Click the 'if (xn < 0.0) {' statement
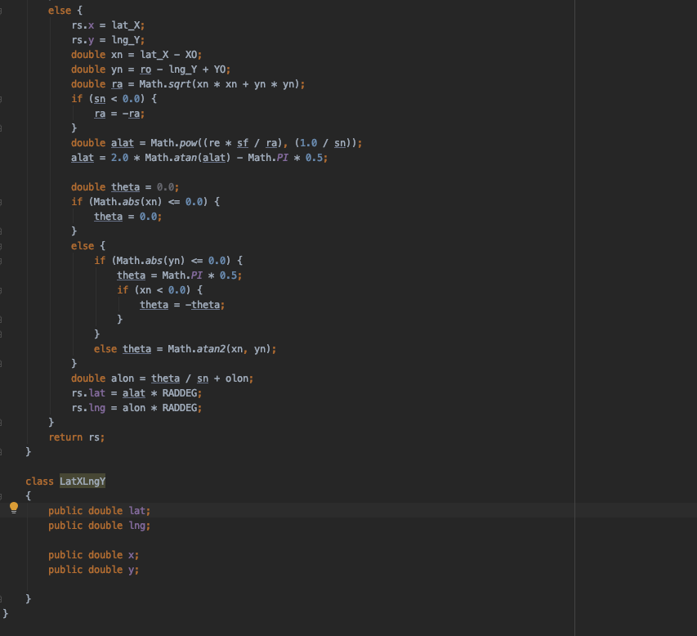 click(159, 289)
